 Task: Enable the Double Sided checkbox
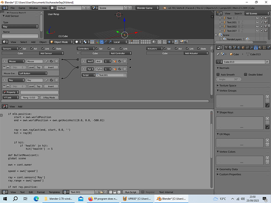point(245,75)
